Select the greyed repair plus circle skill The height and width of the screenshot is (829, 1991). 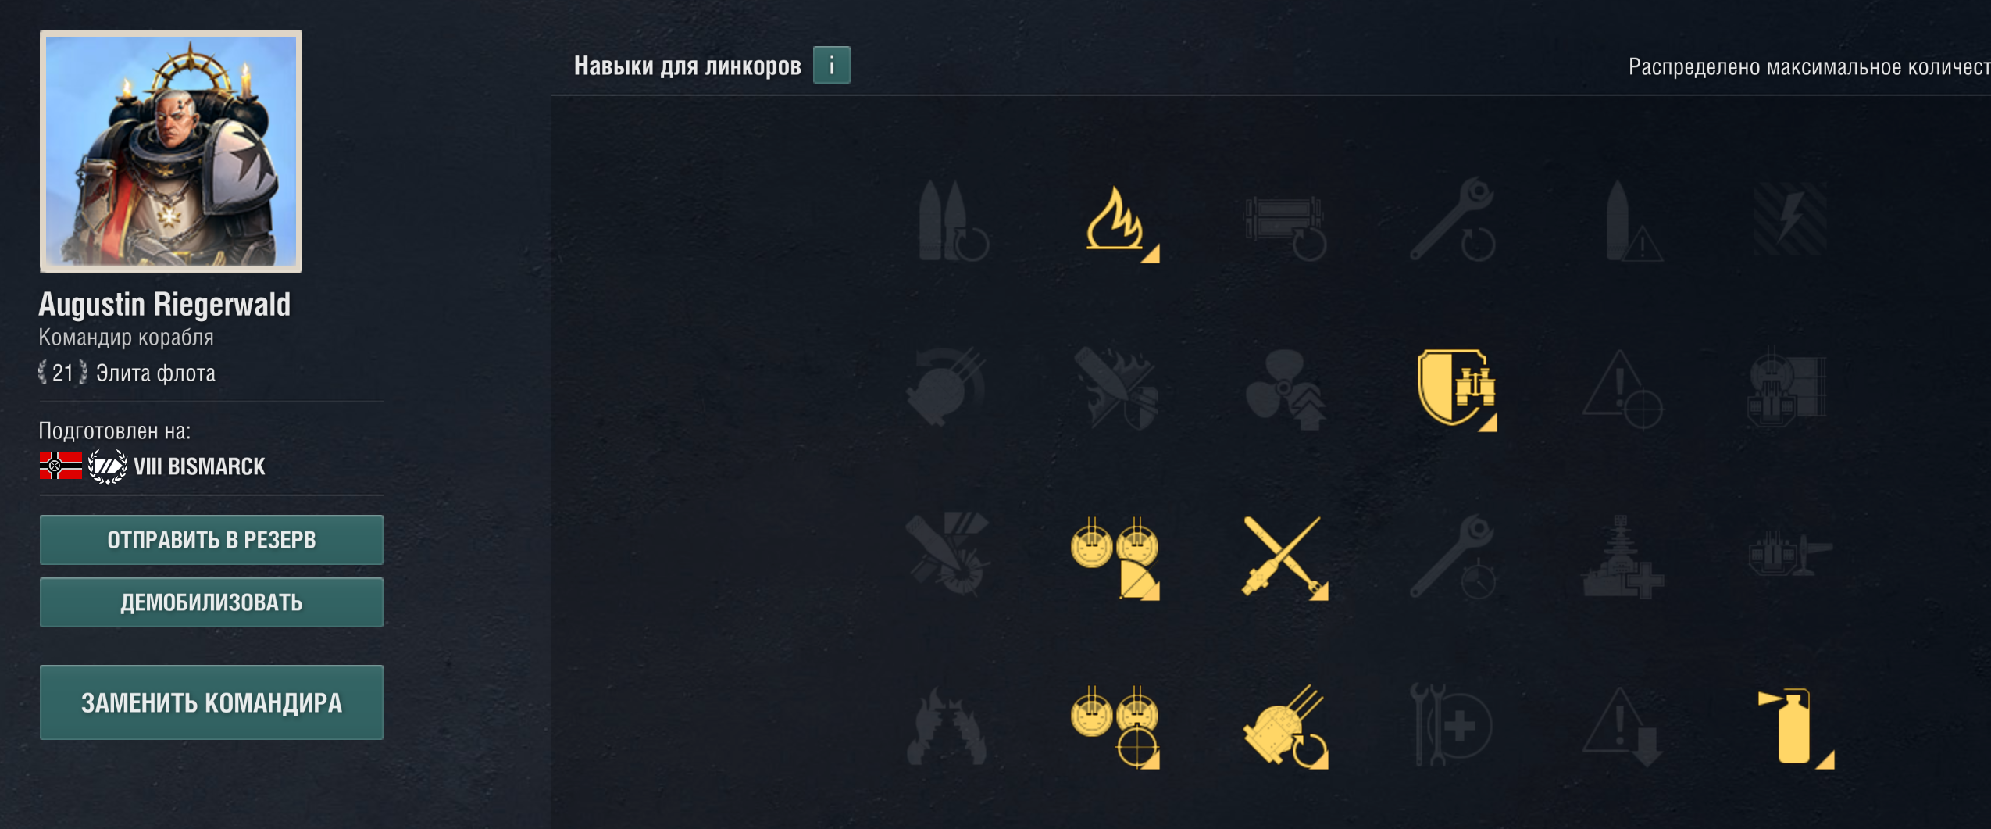point(1452,725)
